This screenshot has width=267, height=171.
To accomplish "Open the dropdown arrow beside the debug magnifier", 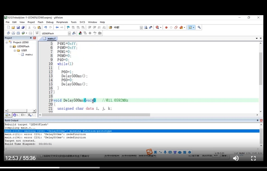I will click(161, 27).
